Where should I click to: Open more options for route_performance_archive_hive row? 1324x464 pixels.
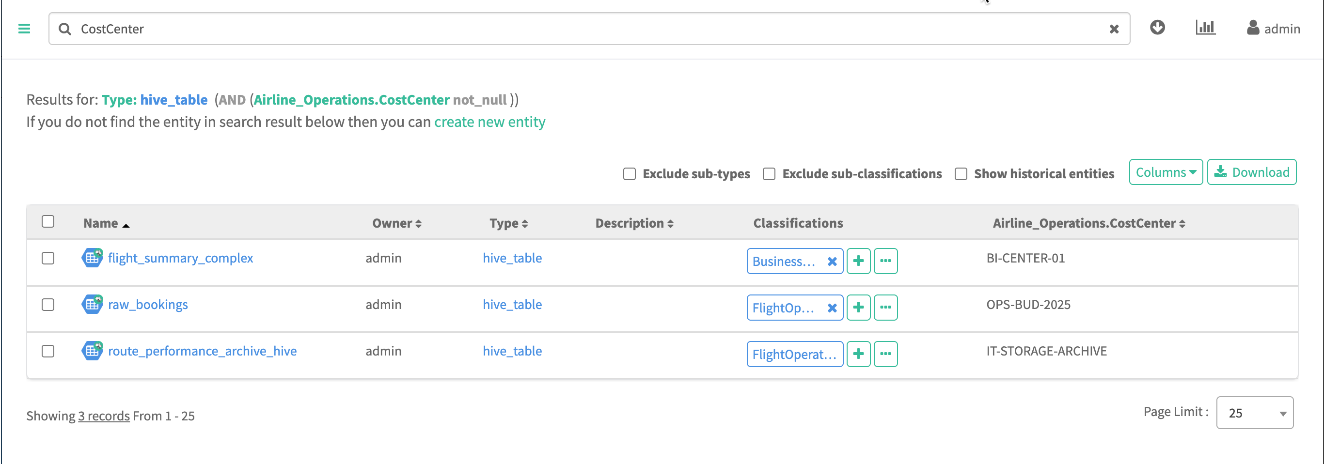(x=885, y=354)
